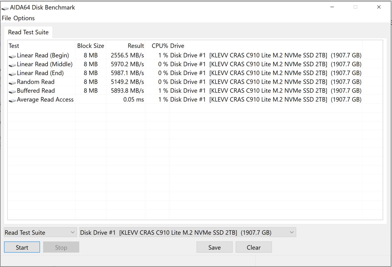Click the drive icon beside Buffered Read
Image resolution: width=392 pixels, height=267 pixels.
pyautogui.click(x=12, y=91)
